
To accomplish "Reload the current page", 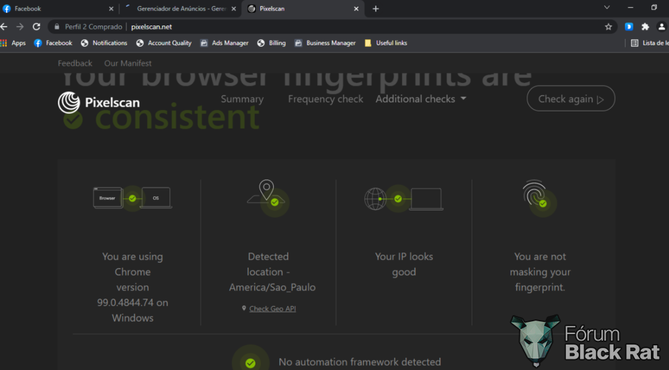I will 37,27.
